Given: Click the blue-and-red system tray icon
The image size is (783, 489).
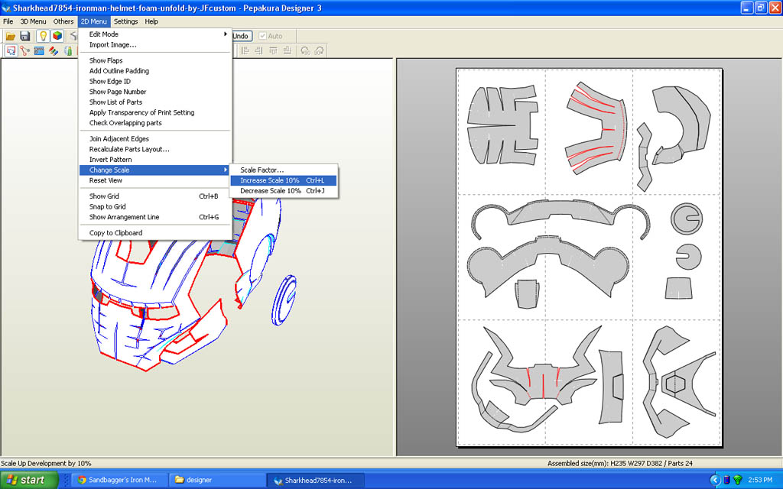Looking at the screenshot, I should [x=726, y=480].
